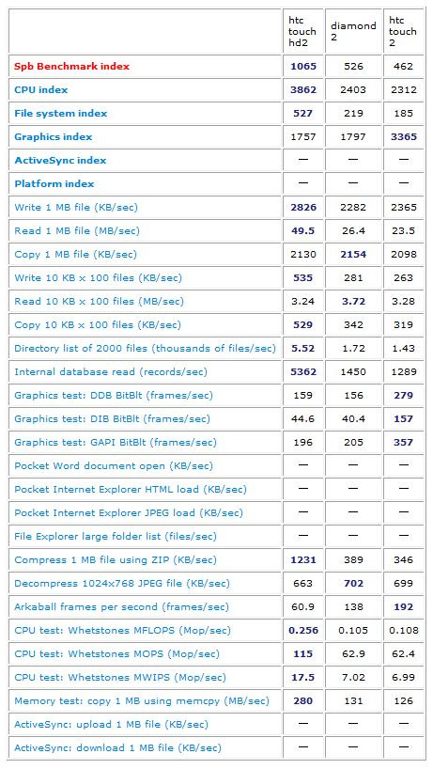
Task: Click Pocket Word document open label
Action: 114,466
